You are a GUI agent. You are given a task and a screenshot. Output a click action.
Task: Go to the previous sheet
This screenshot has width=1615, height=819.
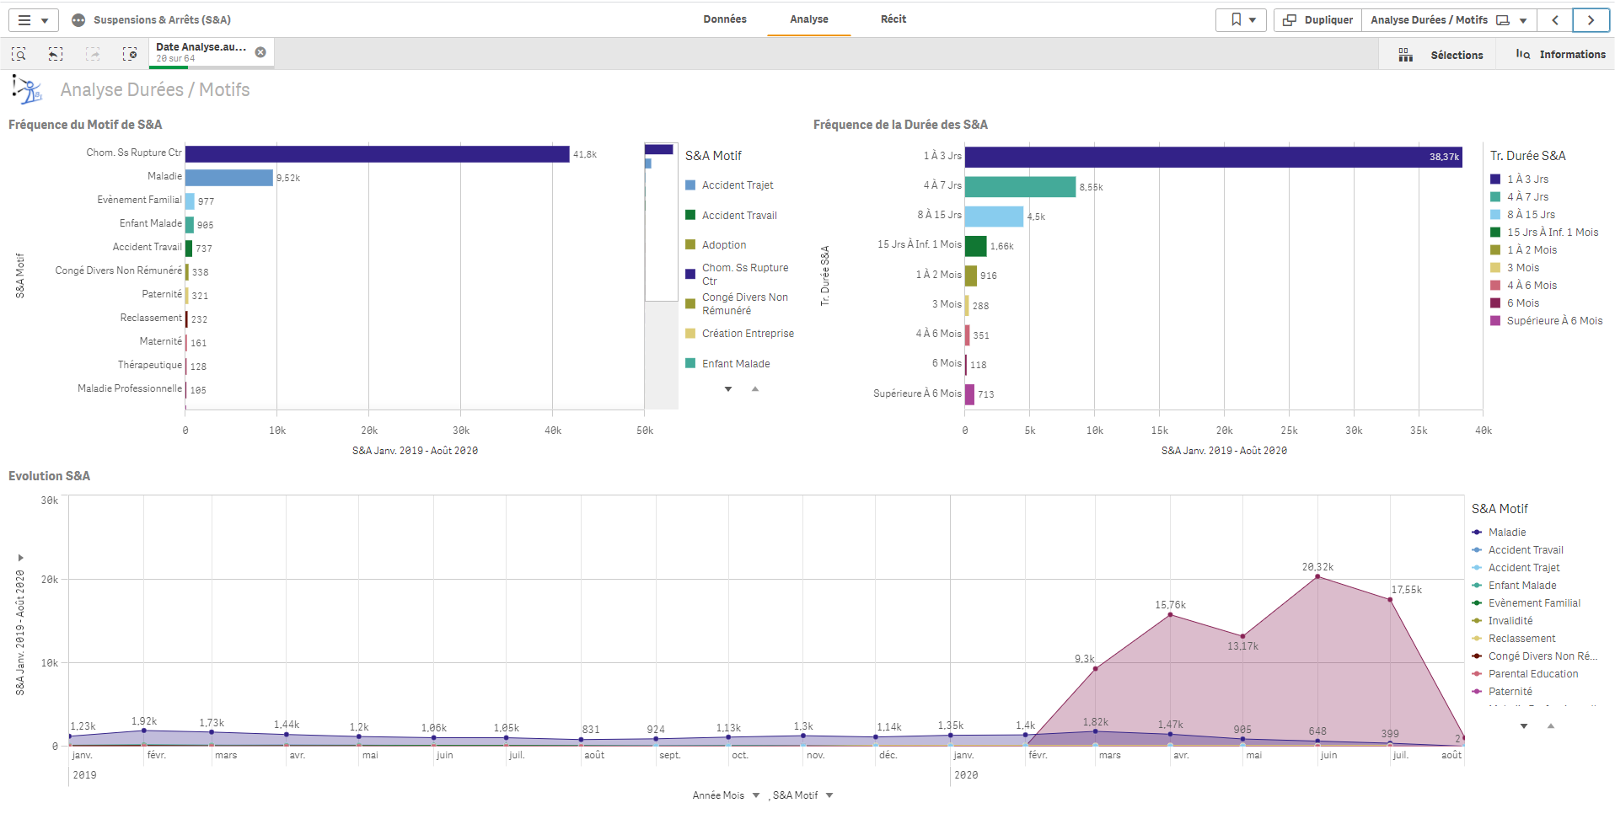coord(1555,20)
